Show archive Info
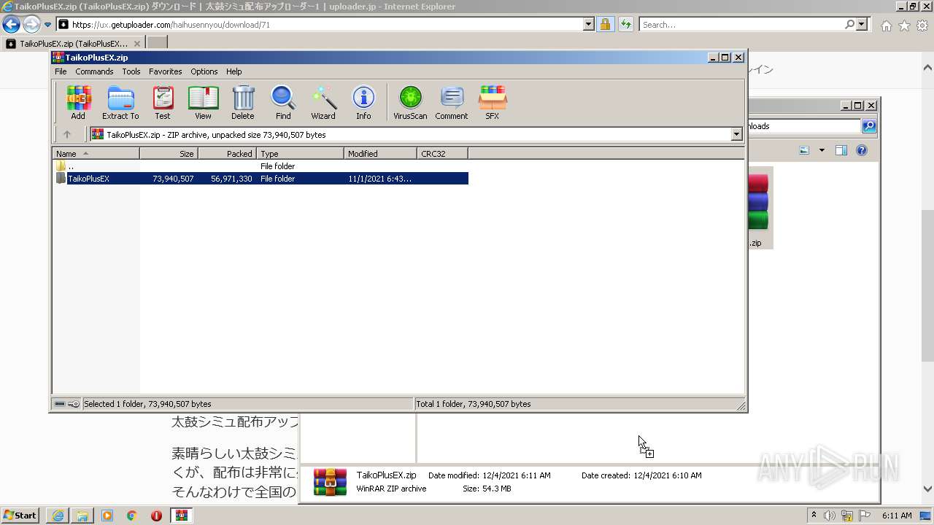The width and height of the screenshot is (934, 525). [x=363, y=102]
